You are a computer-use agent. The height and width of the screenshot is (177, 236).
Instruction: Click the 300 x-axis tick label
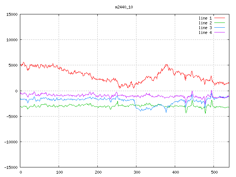[x=136, y=172]
